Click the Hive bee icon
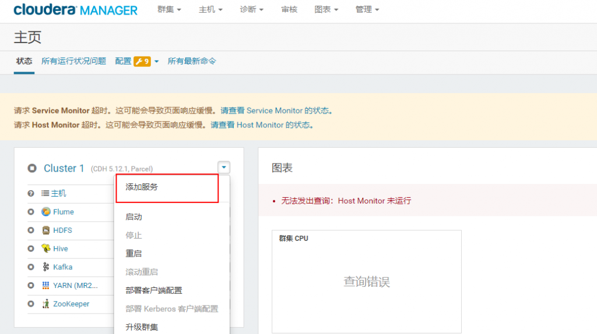 point(45,248)
